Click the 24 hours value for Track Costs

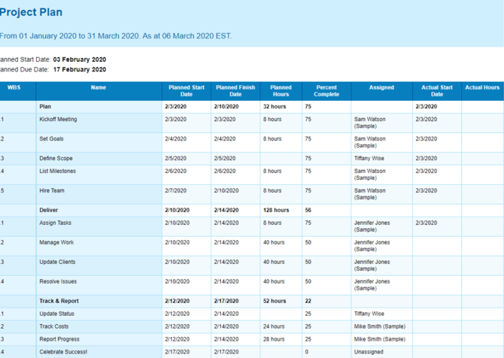pyautogui.click(x=274, y=326)
